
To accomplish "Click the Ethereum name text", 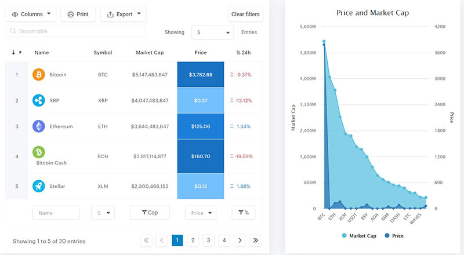I will click(61, 126).
